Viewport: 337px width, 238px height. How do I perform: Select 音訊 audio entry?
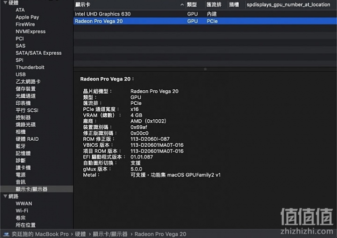click(21, 182)
